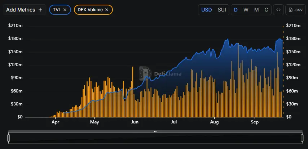Click the Jun label on x-axis
This screenshot has width=308, height=149.
point(135,122)
